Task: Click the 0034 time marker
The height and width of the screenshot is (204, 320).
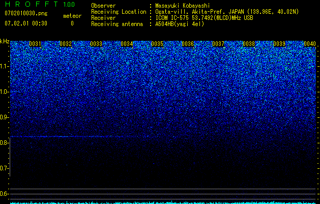Action: pyautogui.click(x=127, y=44)
